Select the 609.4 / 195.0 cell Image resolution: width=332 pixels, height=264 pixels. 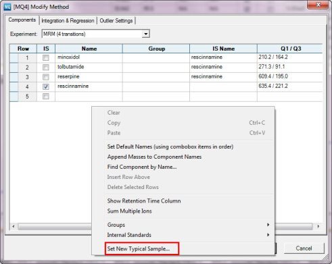[x=290, y=77]
